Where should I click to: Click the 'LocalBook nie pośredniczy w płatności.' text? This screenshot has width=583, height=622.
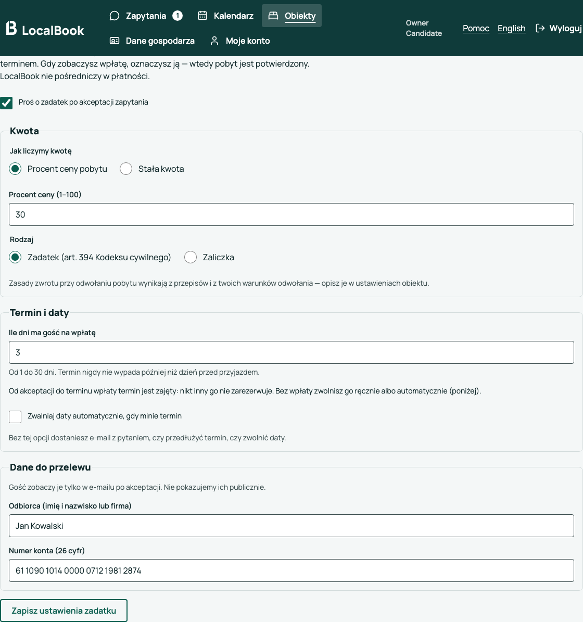(x=75, y=76)
